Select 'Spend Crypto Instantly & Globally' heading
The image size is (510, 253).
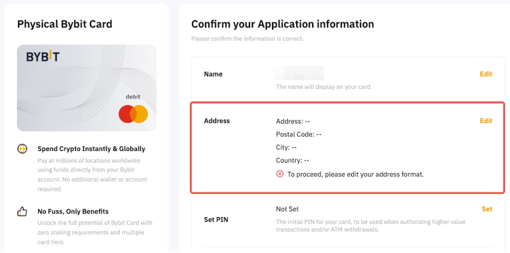(x=91, y=149)
